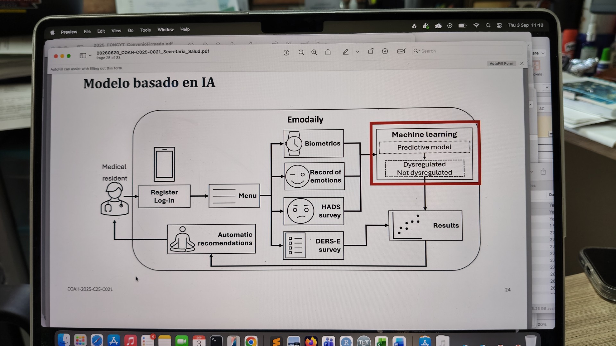Expand the sidebar view options chevron
This screenshot has height=346, width=616.
click(x=90, y=55)
